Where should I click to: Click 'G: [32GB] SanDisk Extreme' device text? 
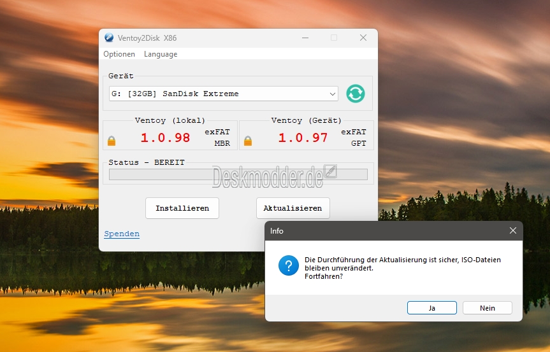(x=175, y=94)
